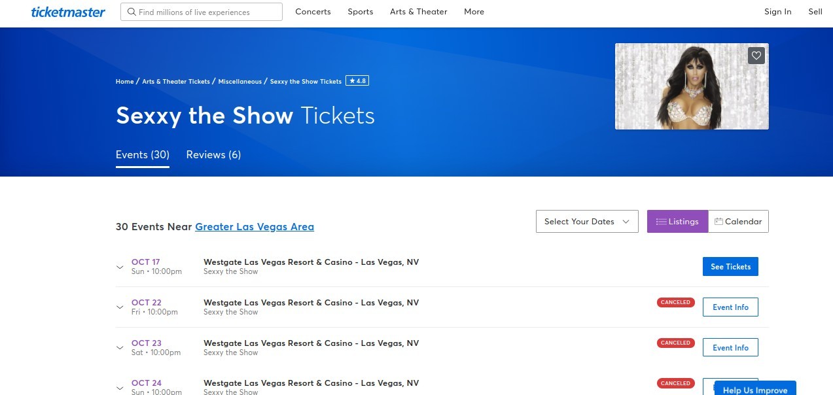Click the ticketmaster logo
833x395 pixels.
(68, 12)
